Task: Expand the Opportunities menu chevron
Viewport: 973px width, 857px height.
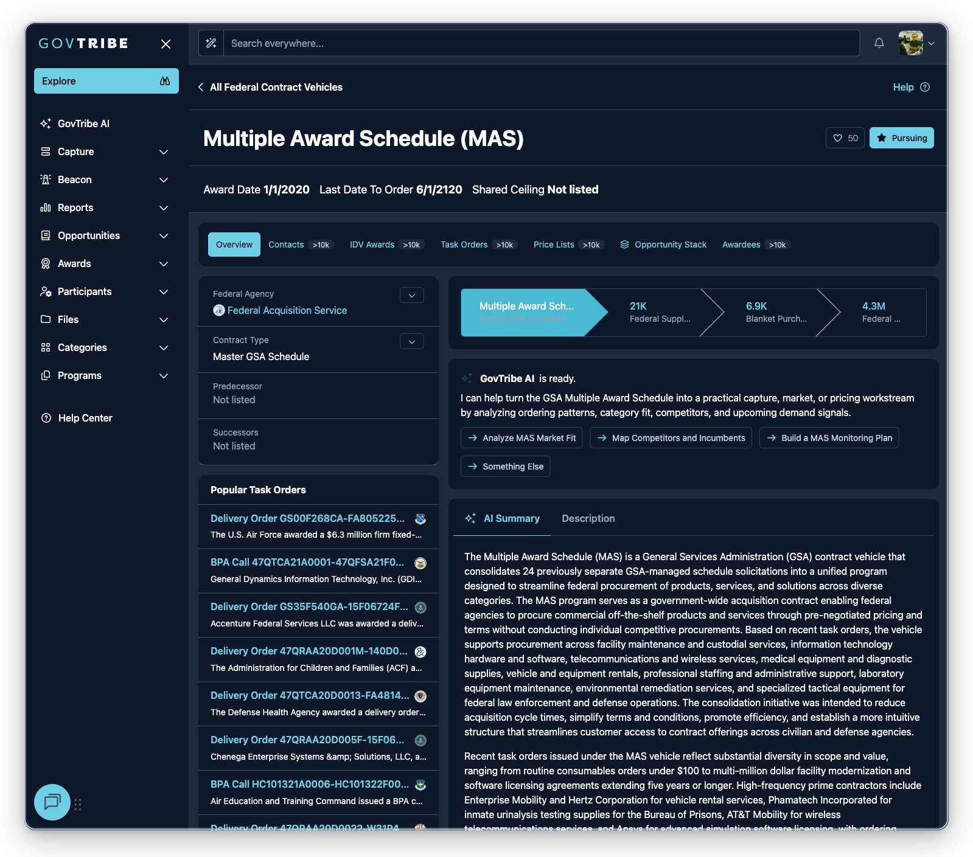Action: pos(164,235)
